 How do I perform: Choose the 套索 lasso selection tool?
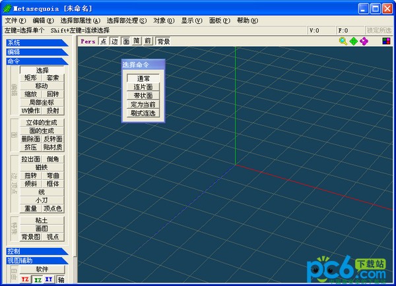pos(53,78)
